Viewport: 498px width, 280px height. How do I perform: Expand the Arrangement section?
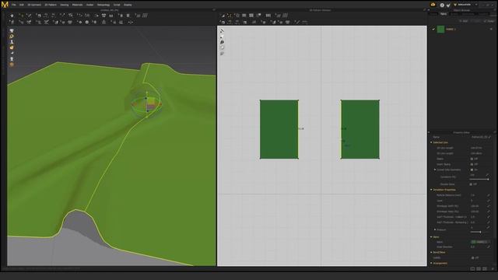click(x=431, y=263)
